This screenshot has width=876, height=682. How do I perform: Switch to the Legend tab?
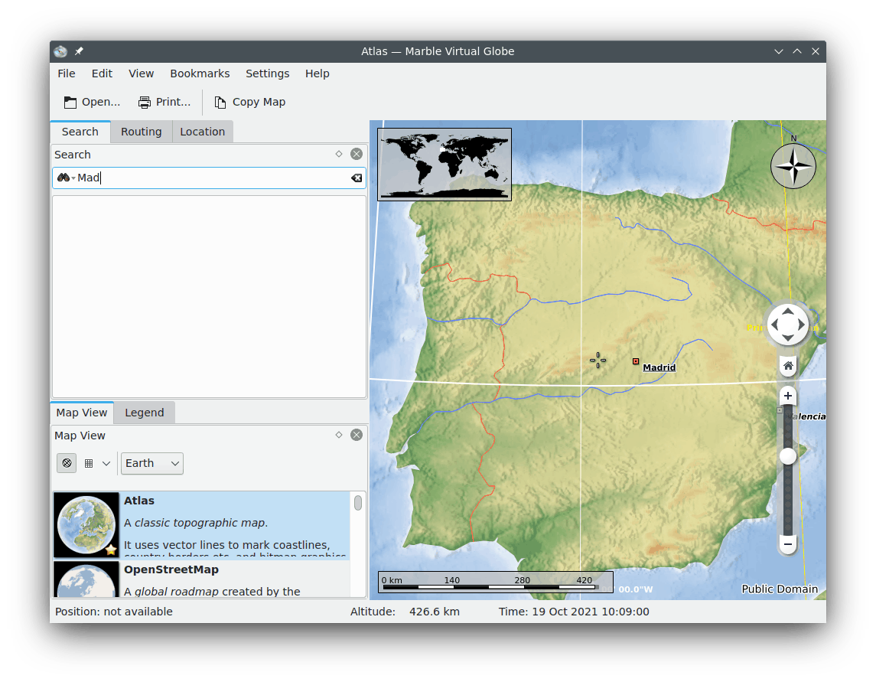coord(144,413)
